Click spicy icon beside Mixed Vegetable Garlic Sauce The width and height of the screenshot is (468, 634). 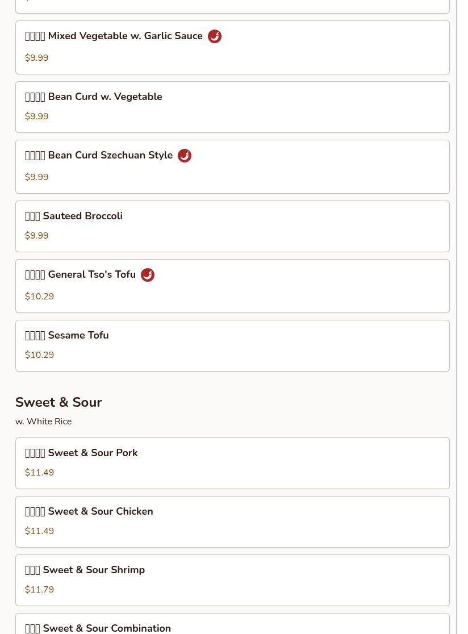point(215,36)
